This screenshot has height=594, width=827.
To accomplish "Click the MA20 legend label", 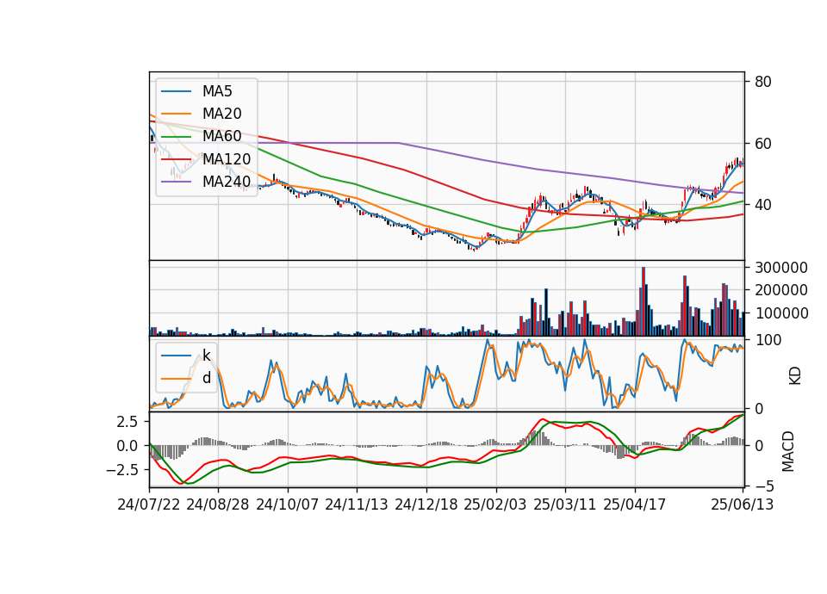I will coord(221,114).
